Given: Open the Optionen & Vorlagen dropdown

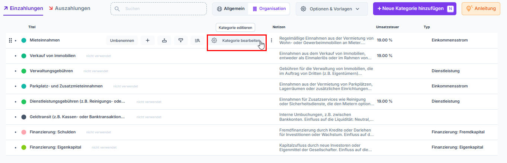Looking at the screenshot, I should pyautogui.click(x=331, y=9).
